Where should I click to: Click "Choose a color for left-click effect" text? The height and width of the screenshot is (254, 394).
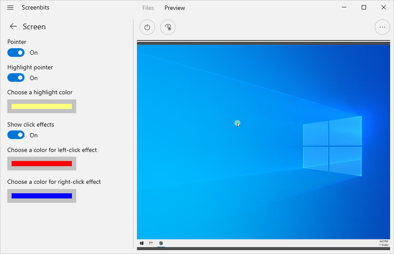click(x=52, y=150)
